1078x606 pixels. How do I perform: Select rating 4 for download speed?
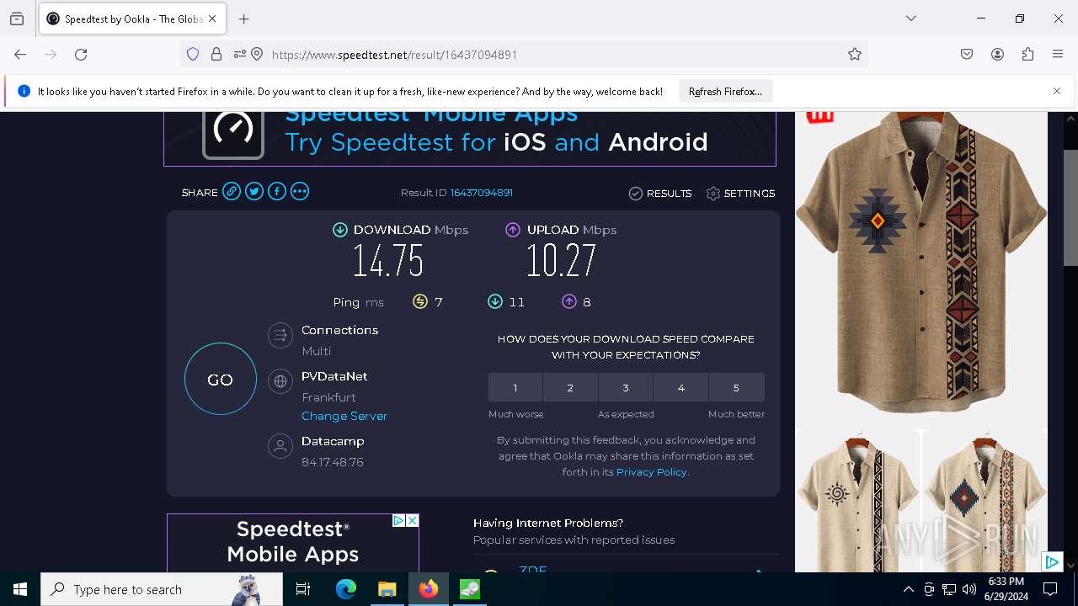tap(680, 387)
